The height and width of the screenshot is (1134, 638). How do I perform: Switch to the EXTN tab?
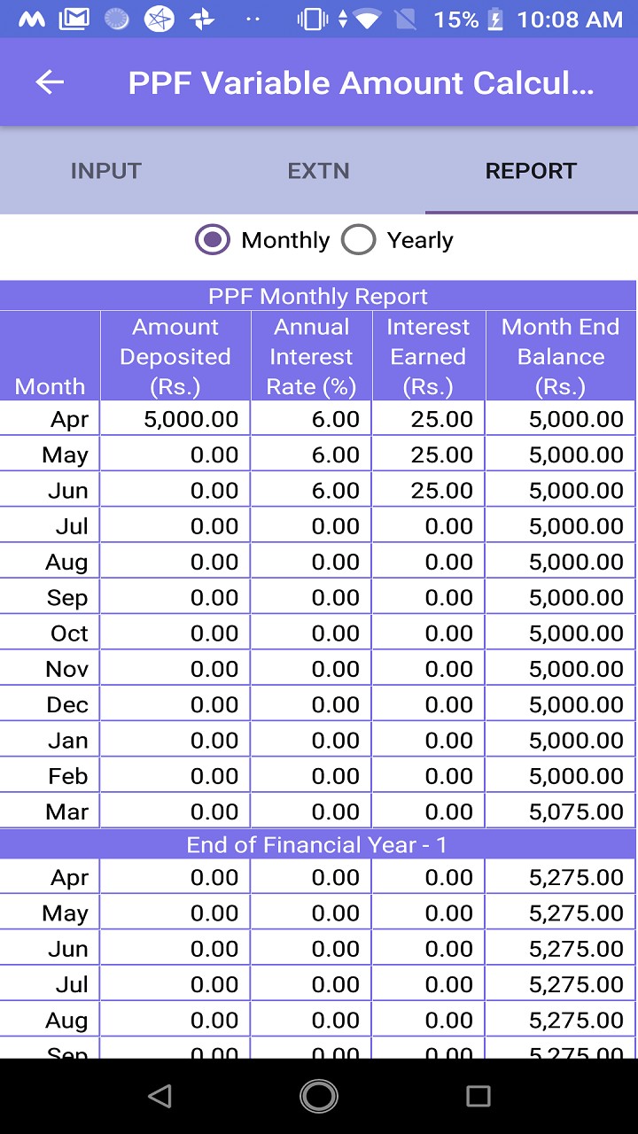(318, 171)
